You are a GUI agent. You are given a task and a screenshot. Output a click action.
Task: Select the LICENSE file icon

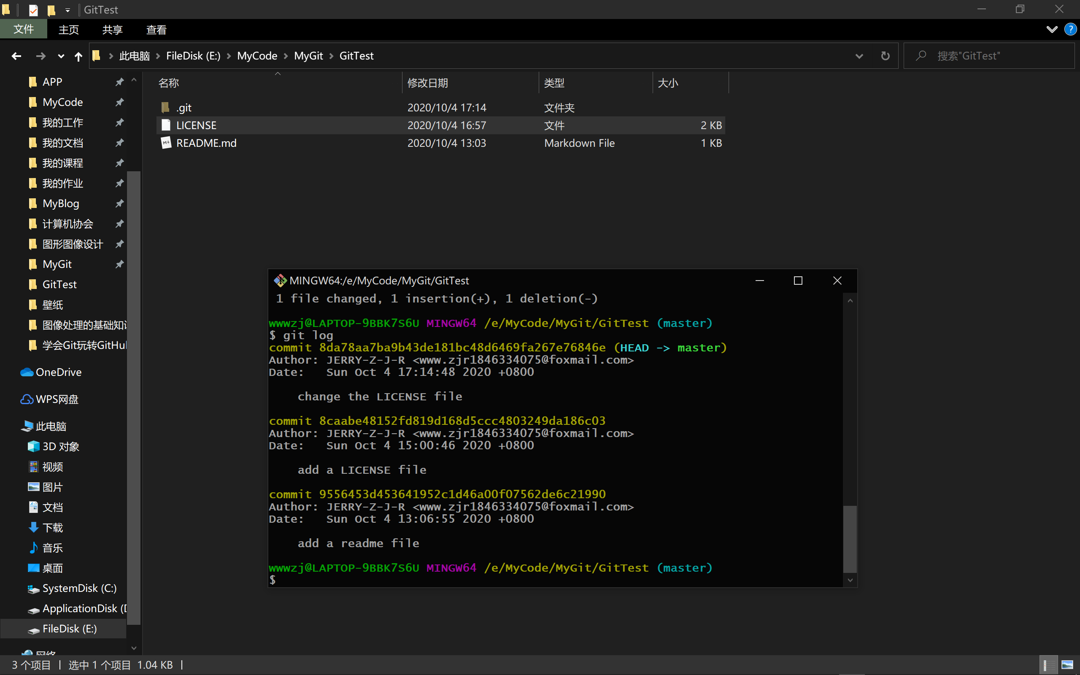click(165, 125)
